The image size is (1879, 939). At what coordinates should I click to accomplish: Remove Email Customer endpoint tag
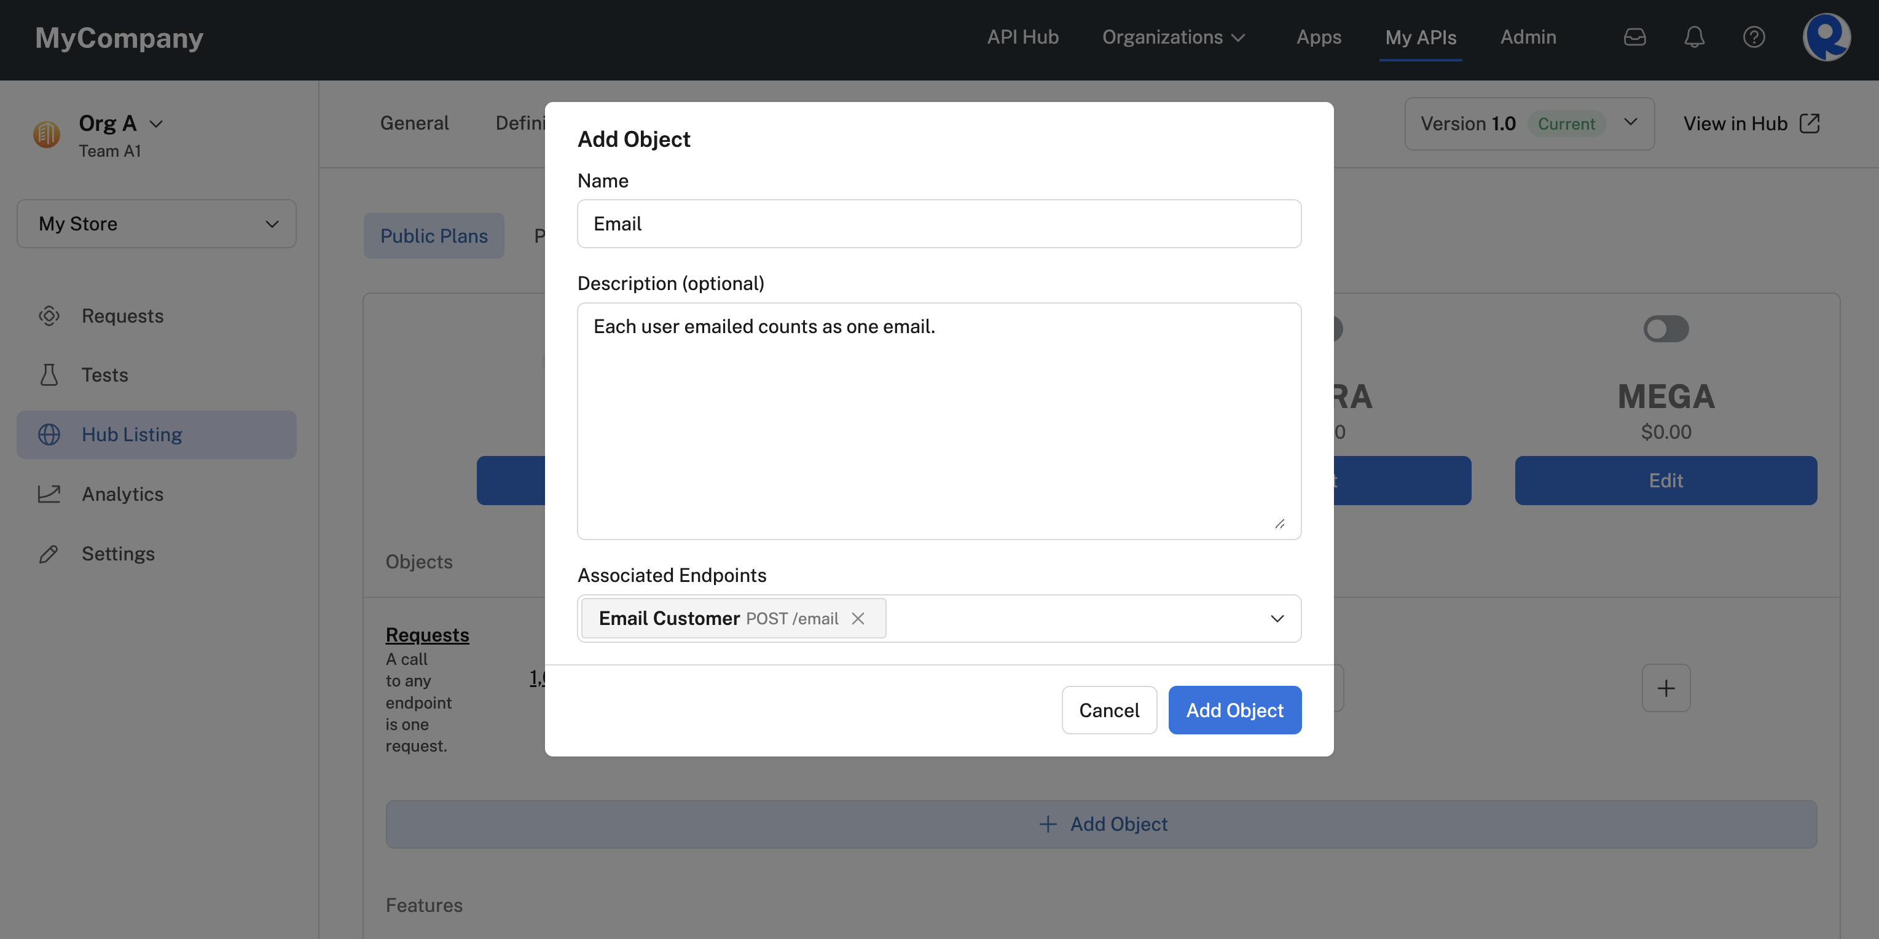pos(859,616)
